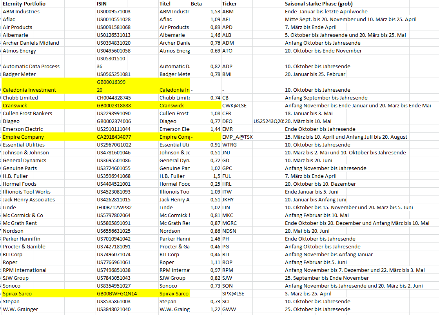Viewport: 439px width, 315px height.
Task: Select the beta value 1,53 for ABM
Action: (x=215, y=11)
